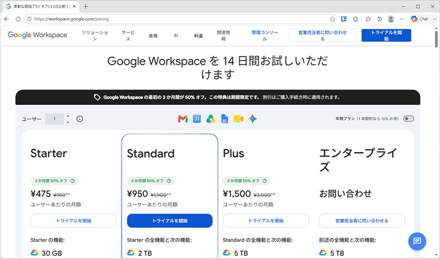Click the Standard plan heading
The height and width of the screenshot is (259, 440).
(151, 153)
